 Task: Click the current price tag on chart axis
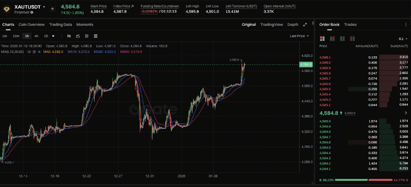(x=306, y=64)
